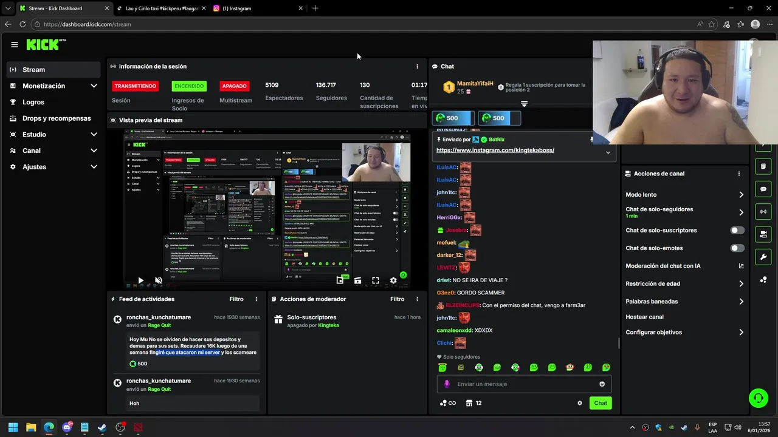Click the purple microphone icon in chat input
Image resolution: width=778 pixels, height=437 pixels.
pyautogui.click(x=447, y=384)
